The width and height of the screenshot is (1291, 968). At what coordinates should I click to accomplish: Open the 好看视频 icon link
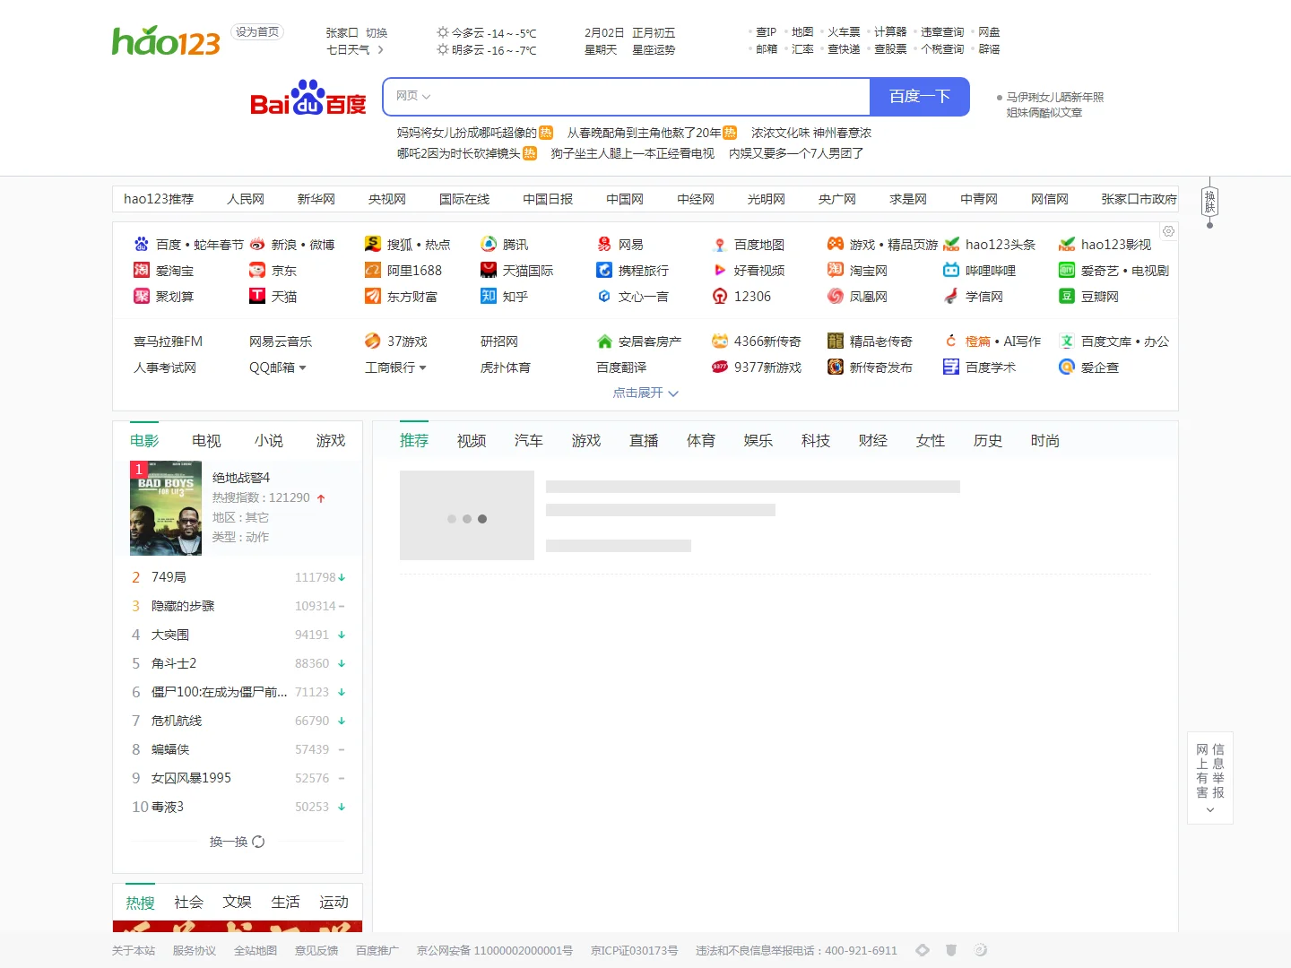click(720, 270)
